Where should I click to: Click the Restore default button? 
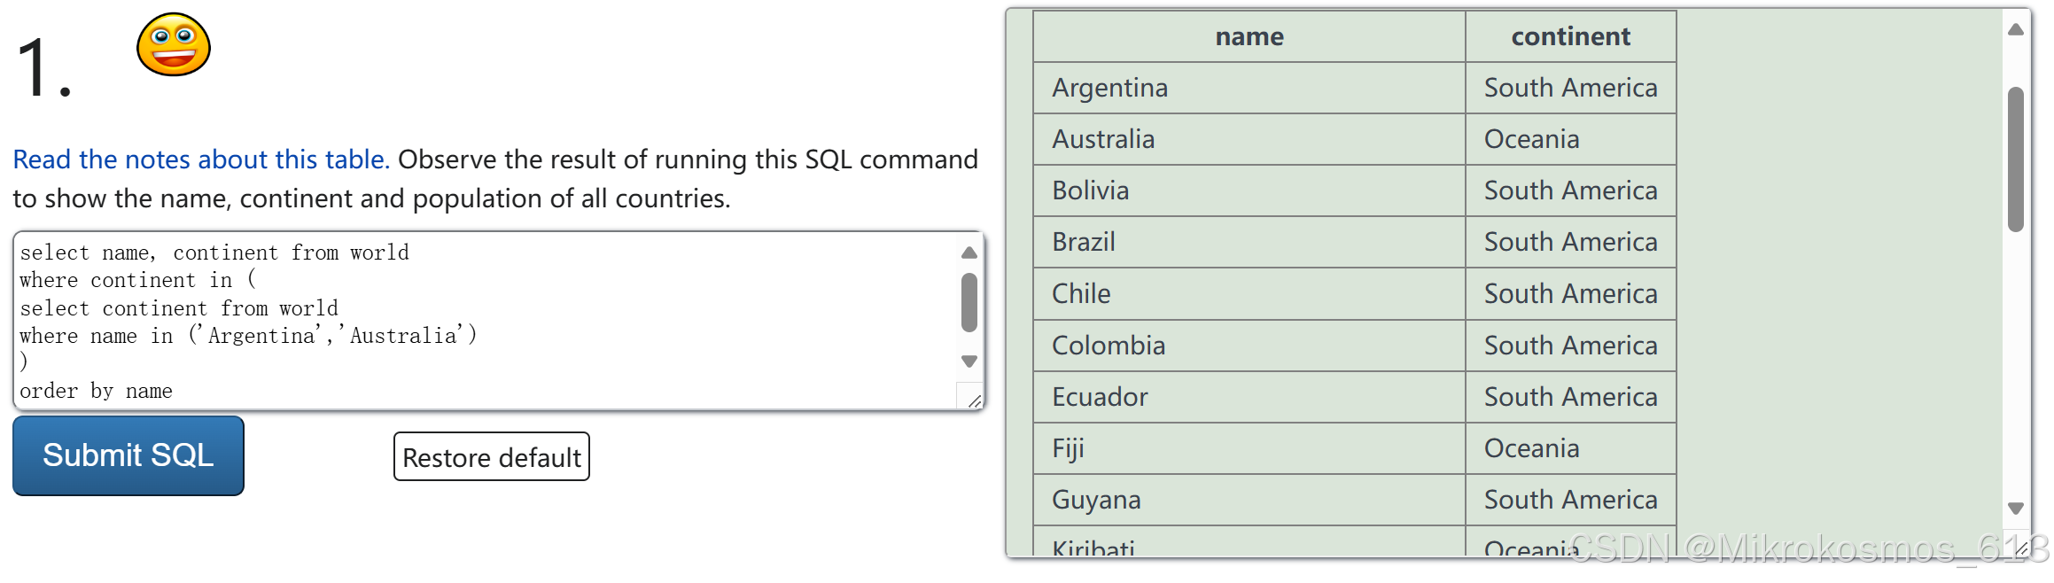491,457
